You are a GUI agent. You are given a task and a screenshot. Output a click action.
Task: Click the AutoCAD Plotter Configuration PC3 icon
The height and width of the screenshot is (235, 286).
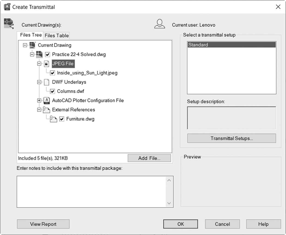47,100
